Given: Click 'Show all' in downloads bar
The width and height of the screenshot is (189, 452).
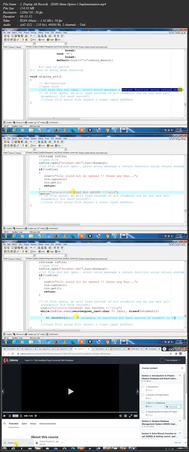Looking at the screenshot, I should [178, 442].
